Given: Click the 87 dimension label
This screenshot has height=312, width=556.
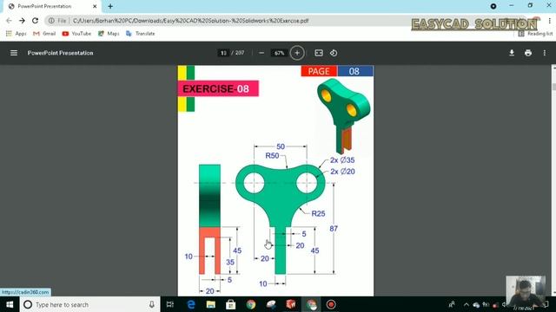Looking at the screenshot, I should tap(334, 229).
